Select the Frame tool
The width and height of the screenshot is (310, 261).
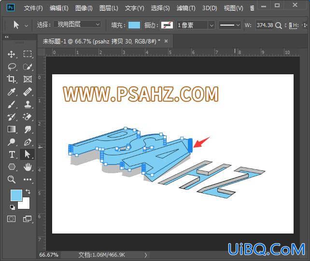pos(28,79)
